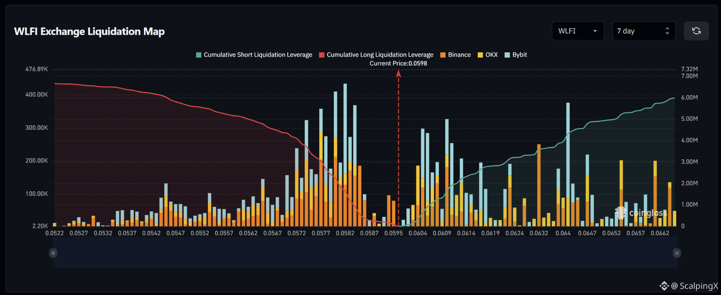This screenshot has width=721, height=295.
Task: Click the 0.0577 x-axis label
Action: coord(321,233)
